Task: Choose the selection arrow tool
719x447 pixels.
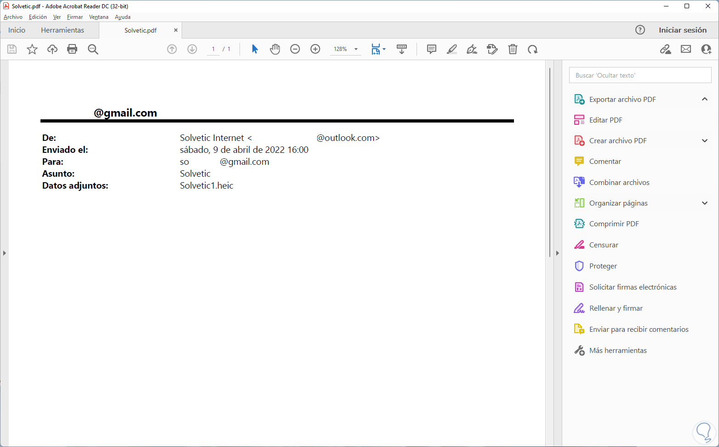Action: click(255, 49)
